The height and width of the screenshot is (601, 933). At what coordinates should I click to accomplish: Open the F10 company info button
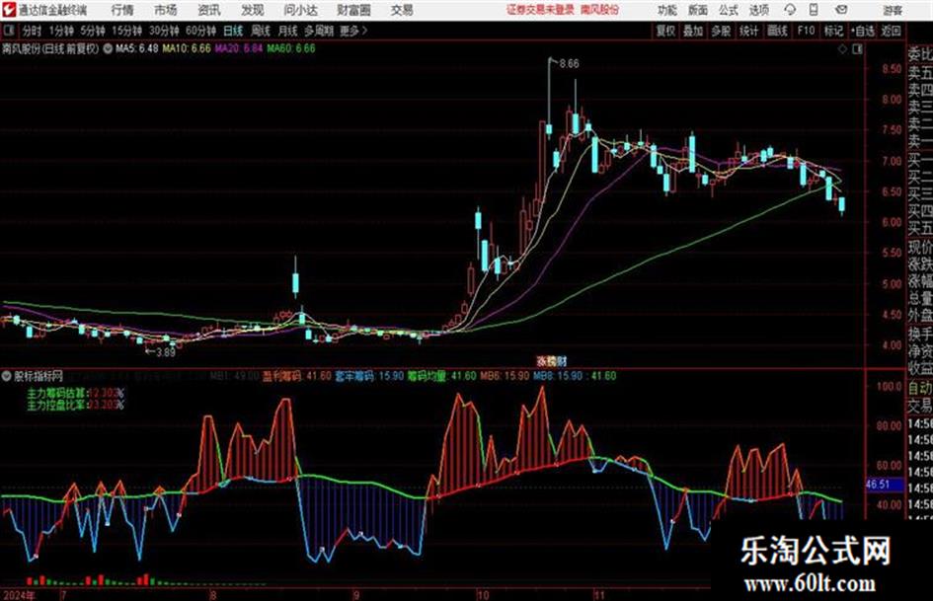[806, 31]
